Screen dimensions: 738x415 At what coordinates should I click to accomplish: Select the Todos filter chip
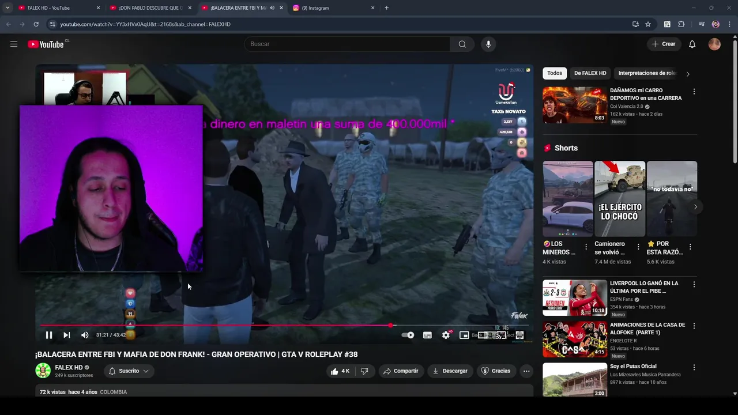(x=555, y=73)
